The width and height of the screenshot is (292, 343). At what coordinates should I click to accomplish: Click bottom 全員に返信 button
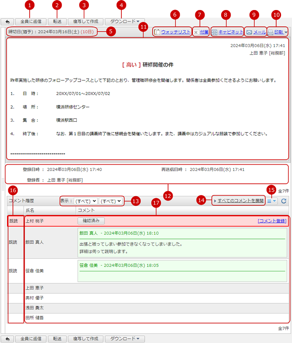click(31, 339)
